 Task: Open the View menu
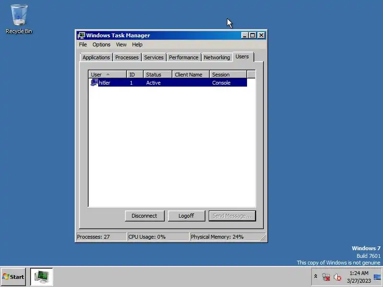coord(121,44)
